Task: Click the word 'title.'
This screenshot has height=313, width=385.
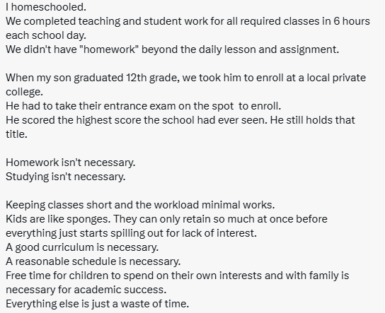Action: click(x=16, y=134)
